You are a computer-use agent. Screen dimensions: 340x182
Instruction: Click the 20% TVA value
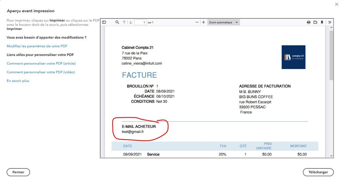pos(222,154)
